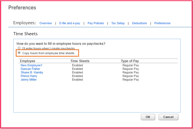193x129 pixels.
Task: Click the Cancel button
Action: pos(168,117)
